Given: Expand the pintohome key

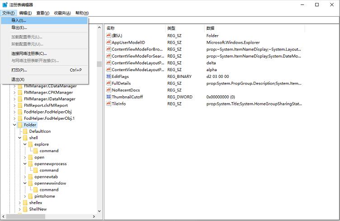Looking at the screenshot, I should point(25,196).
